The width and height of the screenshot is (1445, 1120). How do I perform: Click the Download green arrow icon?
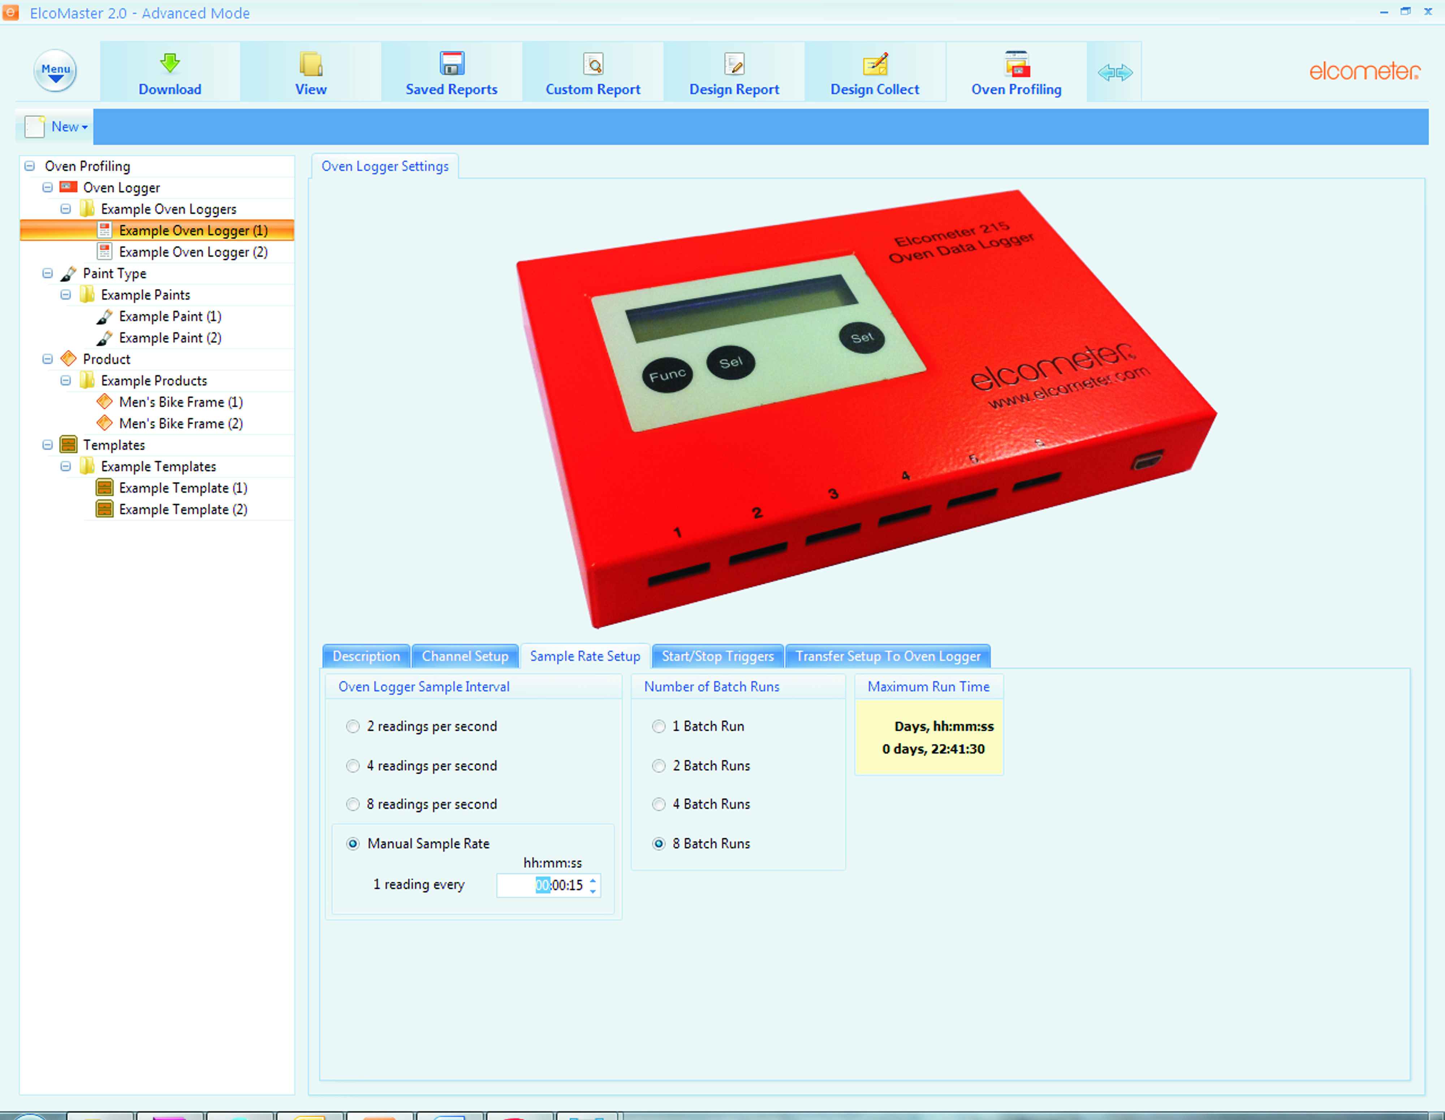click(x=170, y=64)
